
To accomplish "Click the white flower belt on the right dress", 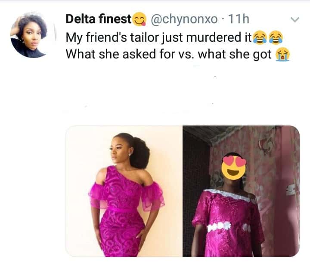I will (x=220, y=226).
